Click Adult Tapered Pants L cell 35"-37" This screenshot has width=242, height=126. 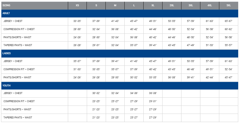coord(134,45)
